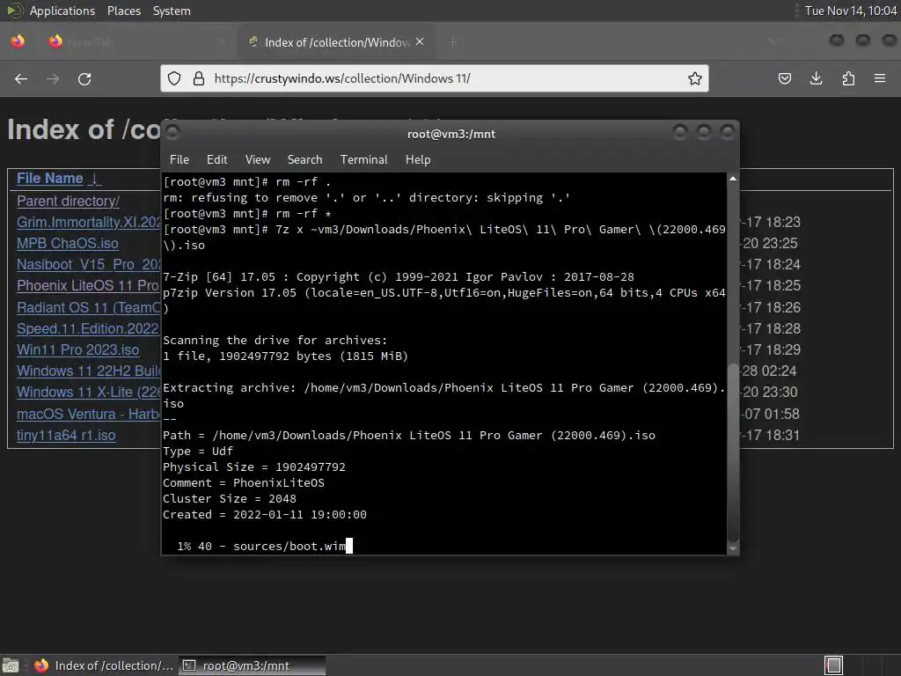Image resolution: width=901 pixels, height=676 pixels.
Task: Select root@vm3:/mnt taskbar button
Action: click(252, 665)
